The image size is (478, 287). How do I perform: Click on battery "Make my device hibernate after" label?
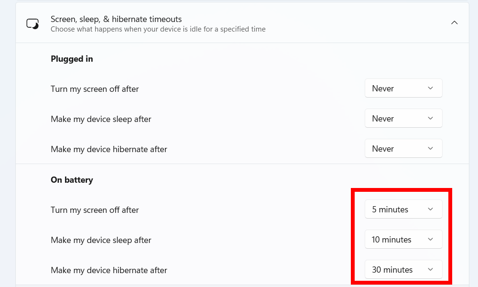tap(109, 270)
